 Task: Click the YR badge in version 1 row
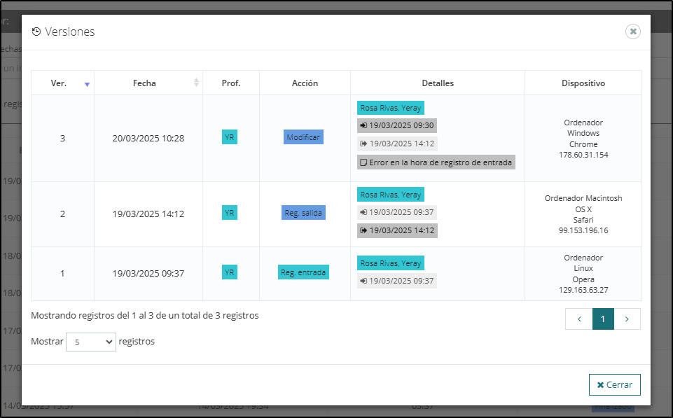230,272
